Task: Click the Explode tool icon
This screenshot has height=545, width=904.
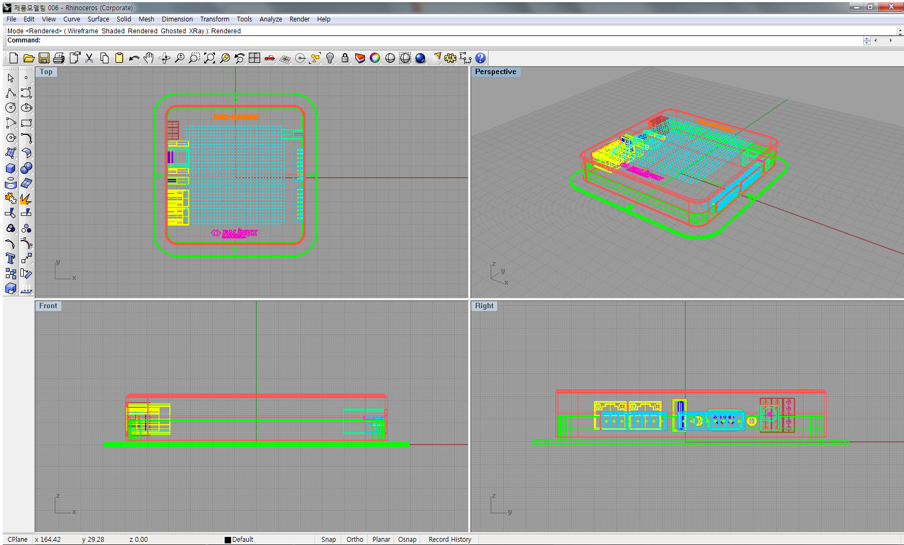Action: (26, 198)
